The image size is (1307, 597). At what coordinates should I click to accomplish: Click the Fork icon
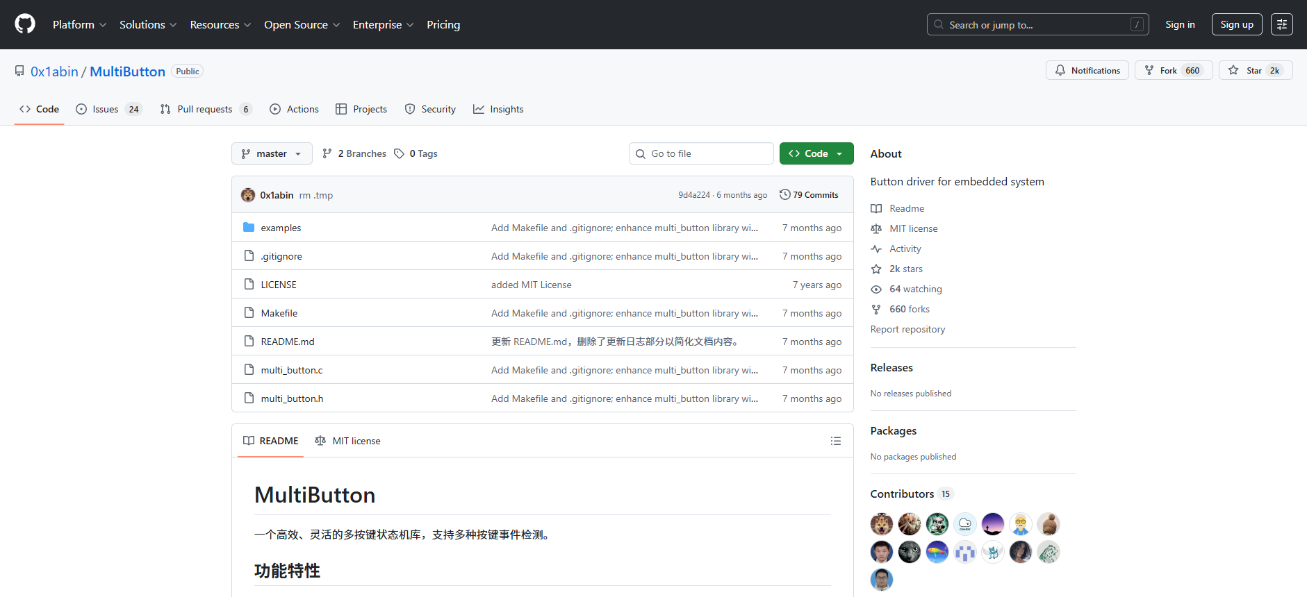[x=1149, y=70]
